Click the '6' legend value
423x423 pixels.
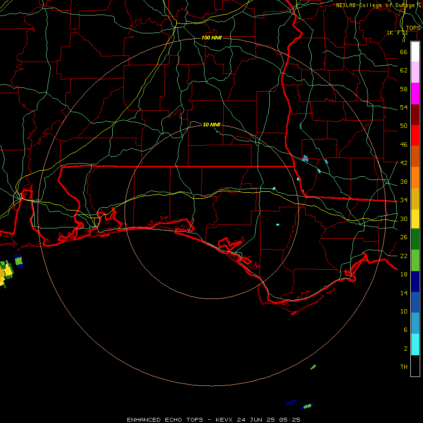point(405,329)
